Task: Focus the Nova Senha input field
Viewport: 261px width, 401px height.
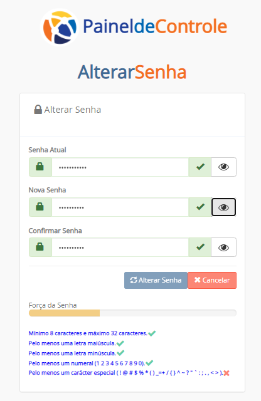Action: point(120,207)
